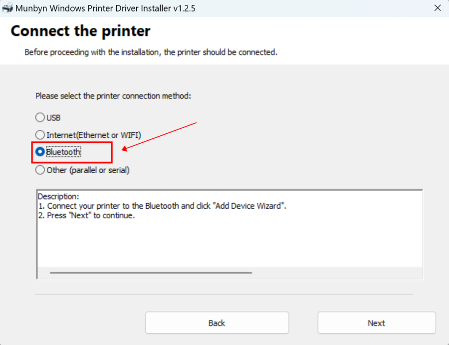Click the 'Please select the printer connection method' label
This screenshot has width=449, height=345.
click(113, 96)
